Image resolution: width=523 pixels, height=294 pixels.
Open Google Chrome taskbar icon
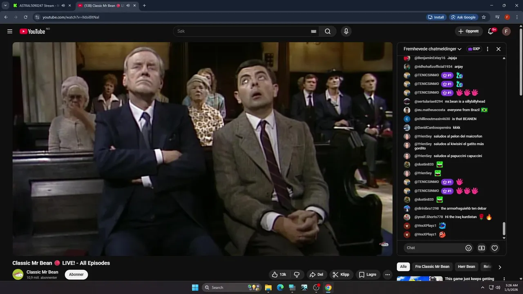[x=328, y=287]
